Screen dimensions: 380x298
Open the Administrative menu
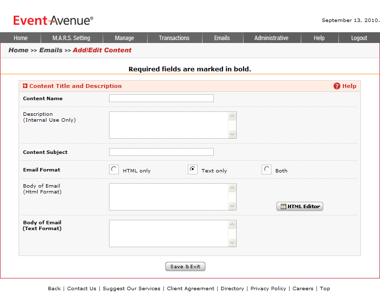tap(271, 38)
